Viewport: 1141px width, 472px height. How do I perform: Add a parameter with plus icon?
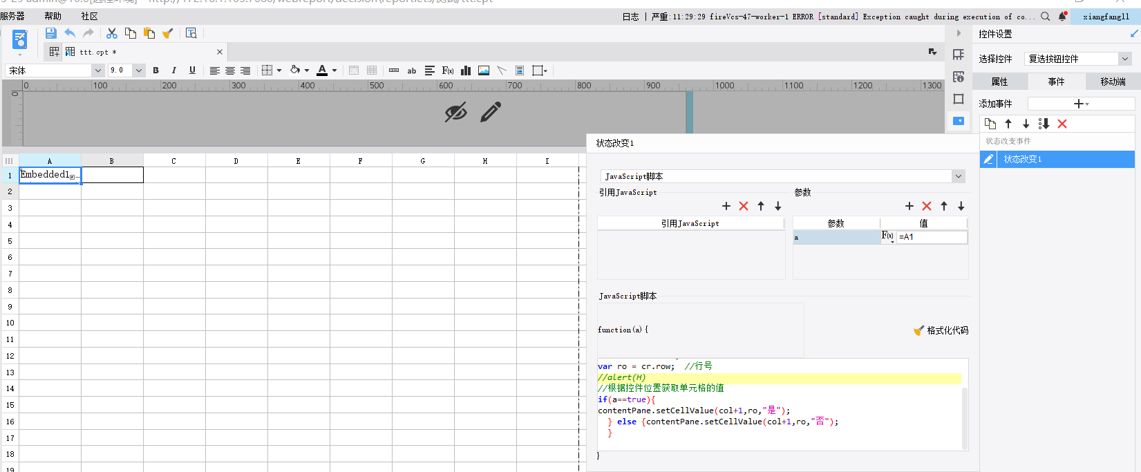(x=909, y=206)
